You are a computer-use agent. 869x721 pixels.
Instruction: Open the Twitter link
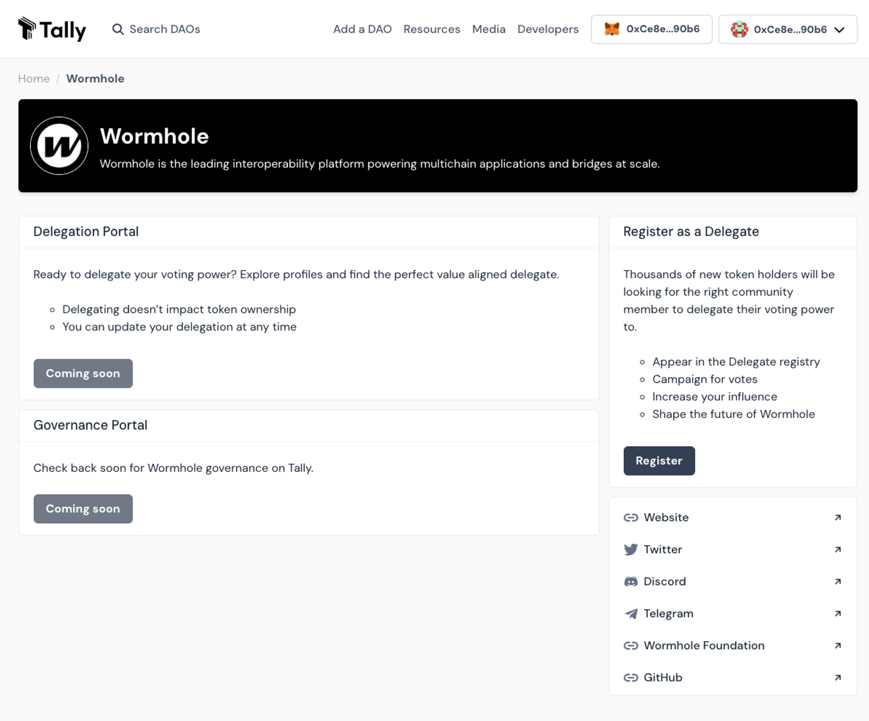pos(733,550)
